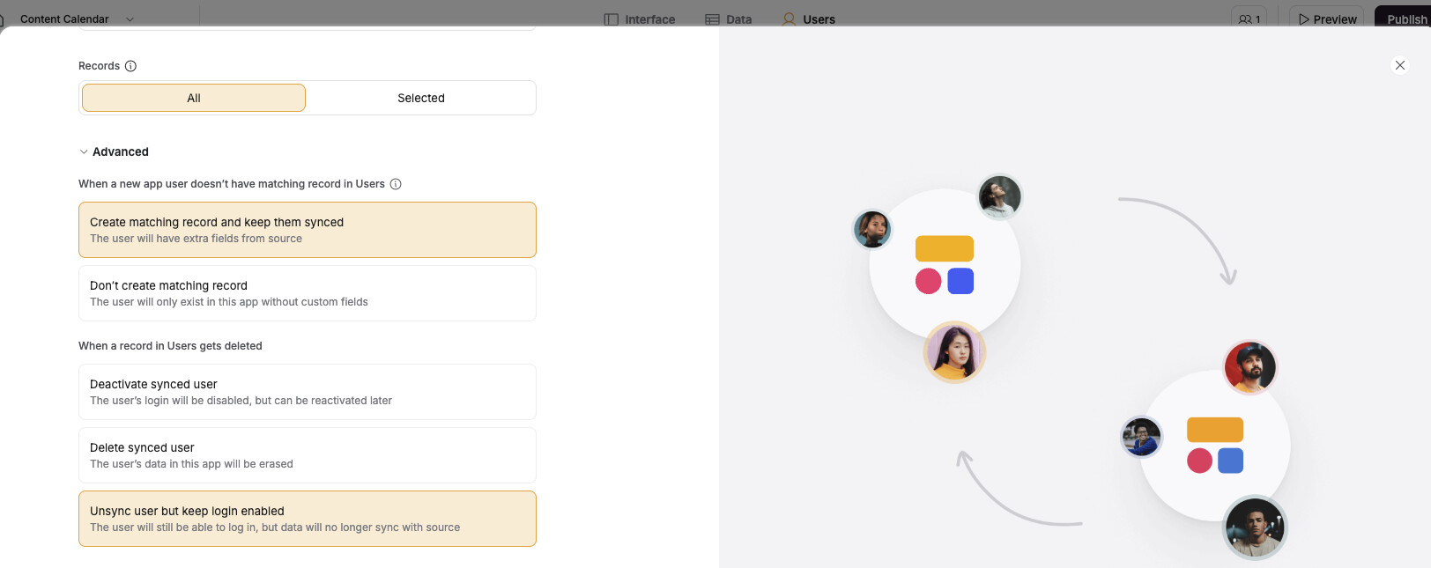Choose Create matching record and keep synced
This screenshot has height=568, width=1431.
point(307,230)
